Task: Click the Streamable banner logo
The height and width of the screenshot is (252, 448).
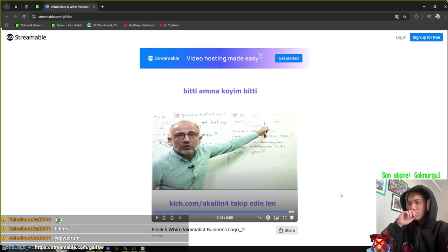Action: [163, 58]
